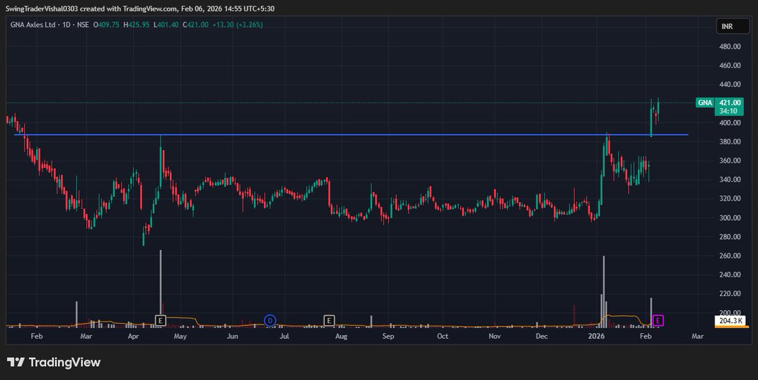This screenshot has height=380, width=758.
Task: Open the earnings E marker before Aug
Action: 329,321
